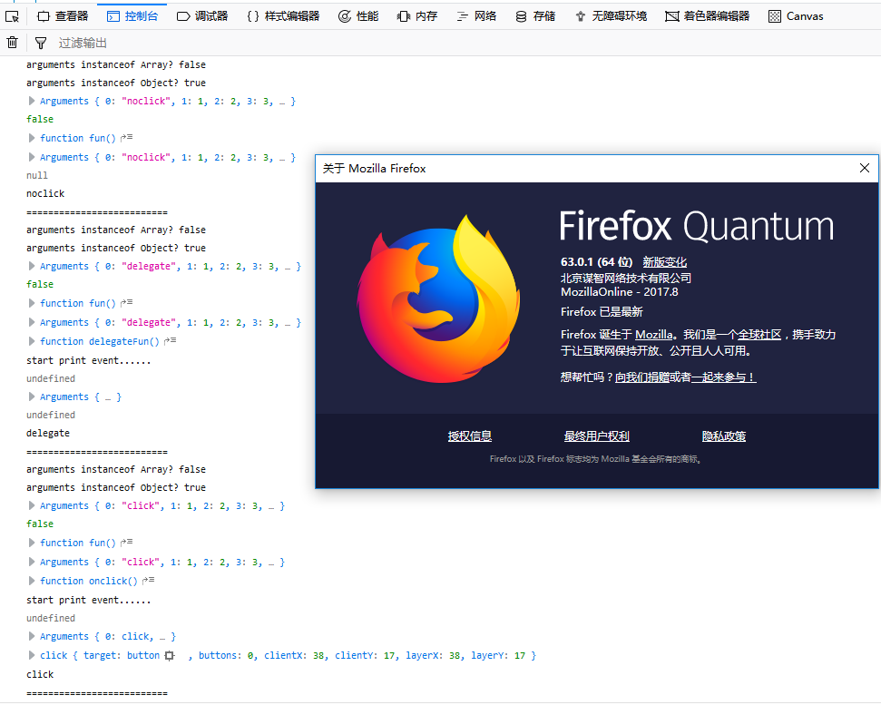Open 隐私政策 privacy policy link

coord(724,436)
